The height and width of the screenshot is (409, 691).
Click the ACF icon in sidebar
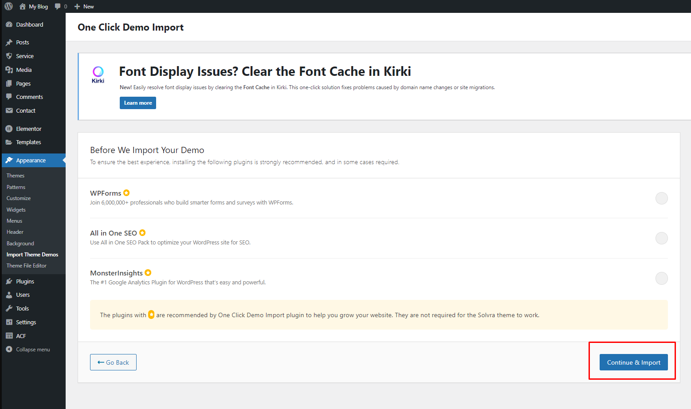9,336
